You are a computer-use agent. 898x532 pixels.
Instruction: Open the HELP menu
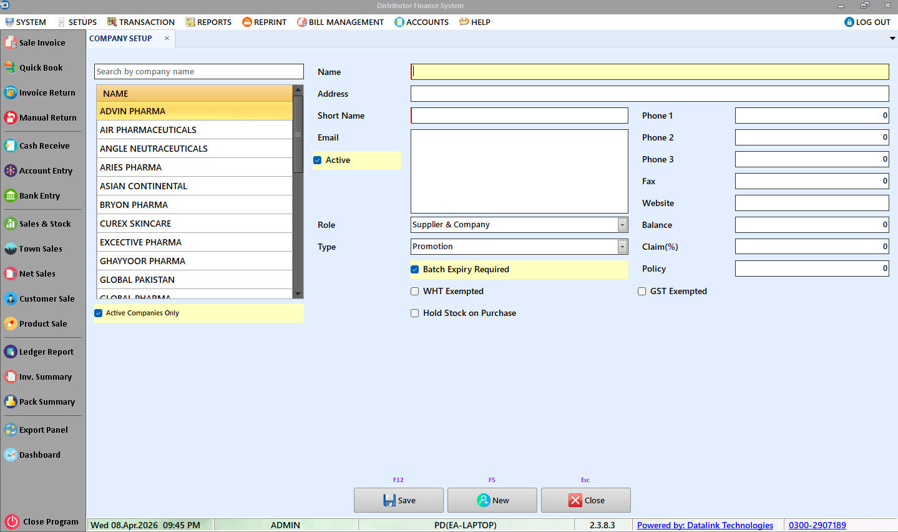coord(475,22)
